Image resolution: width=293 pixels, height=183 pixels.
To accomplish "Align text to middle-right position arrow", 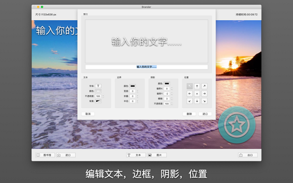I will [205, 94].
